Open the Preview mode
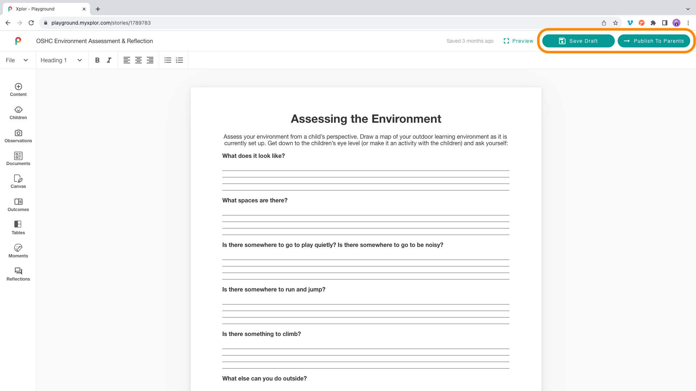Image resolution: width=696 pixels, height=391 pixels. pyautogui.click(x=518, y=41)
